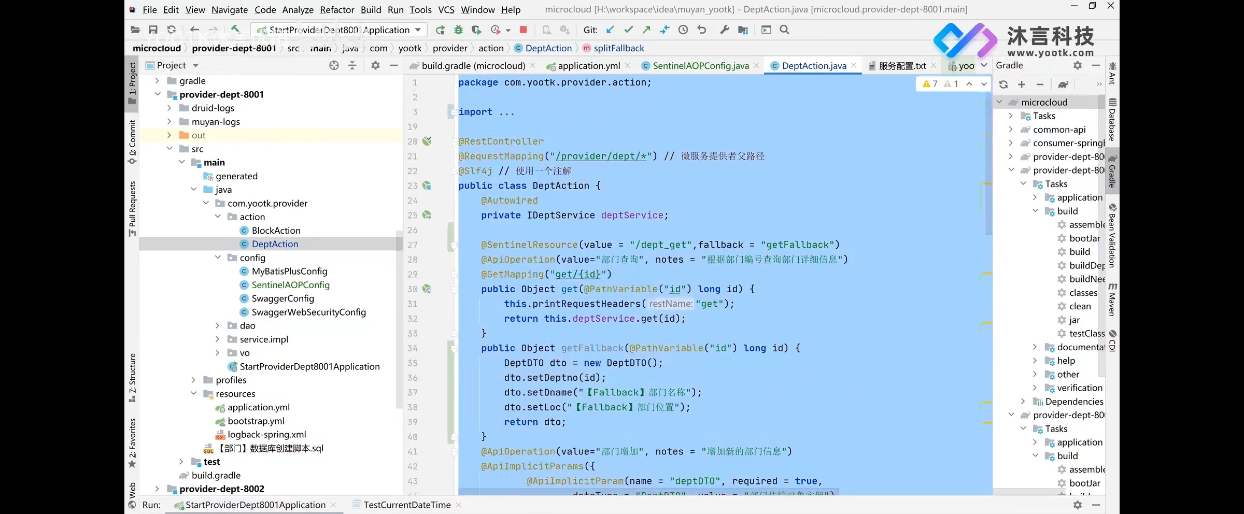
Task: Click the Execute Gradle Task elephant icon
Action: pyautogui.click(x=1063, y=84)
